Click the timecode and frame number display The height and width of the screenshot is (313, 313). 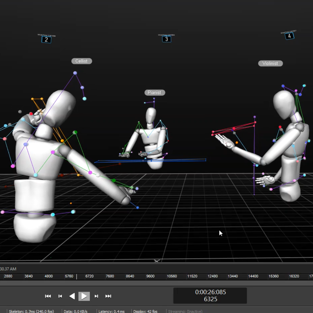pyautogui.click(x=210, y=295)
